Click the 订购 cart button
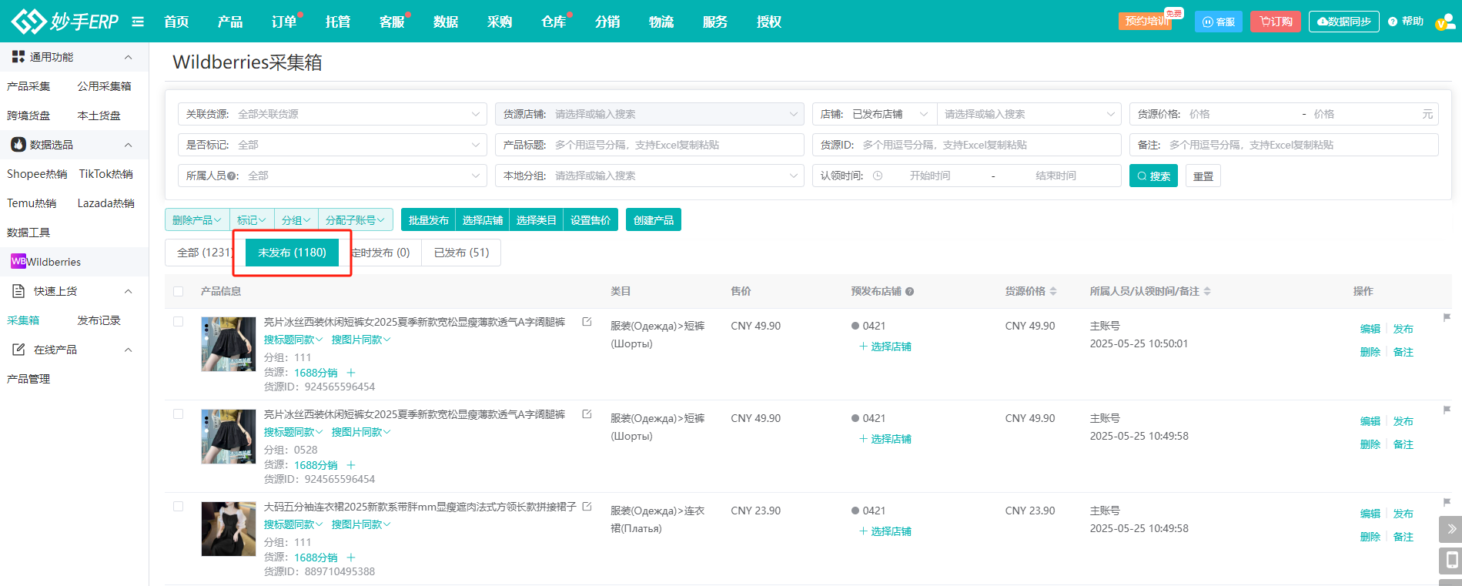This screenshot has height=586, width=1462. click(x=1276, y=22)
